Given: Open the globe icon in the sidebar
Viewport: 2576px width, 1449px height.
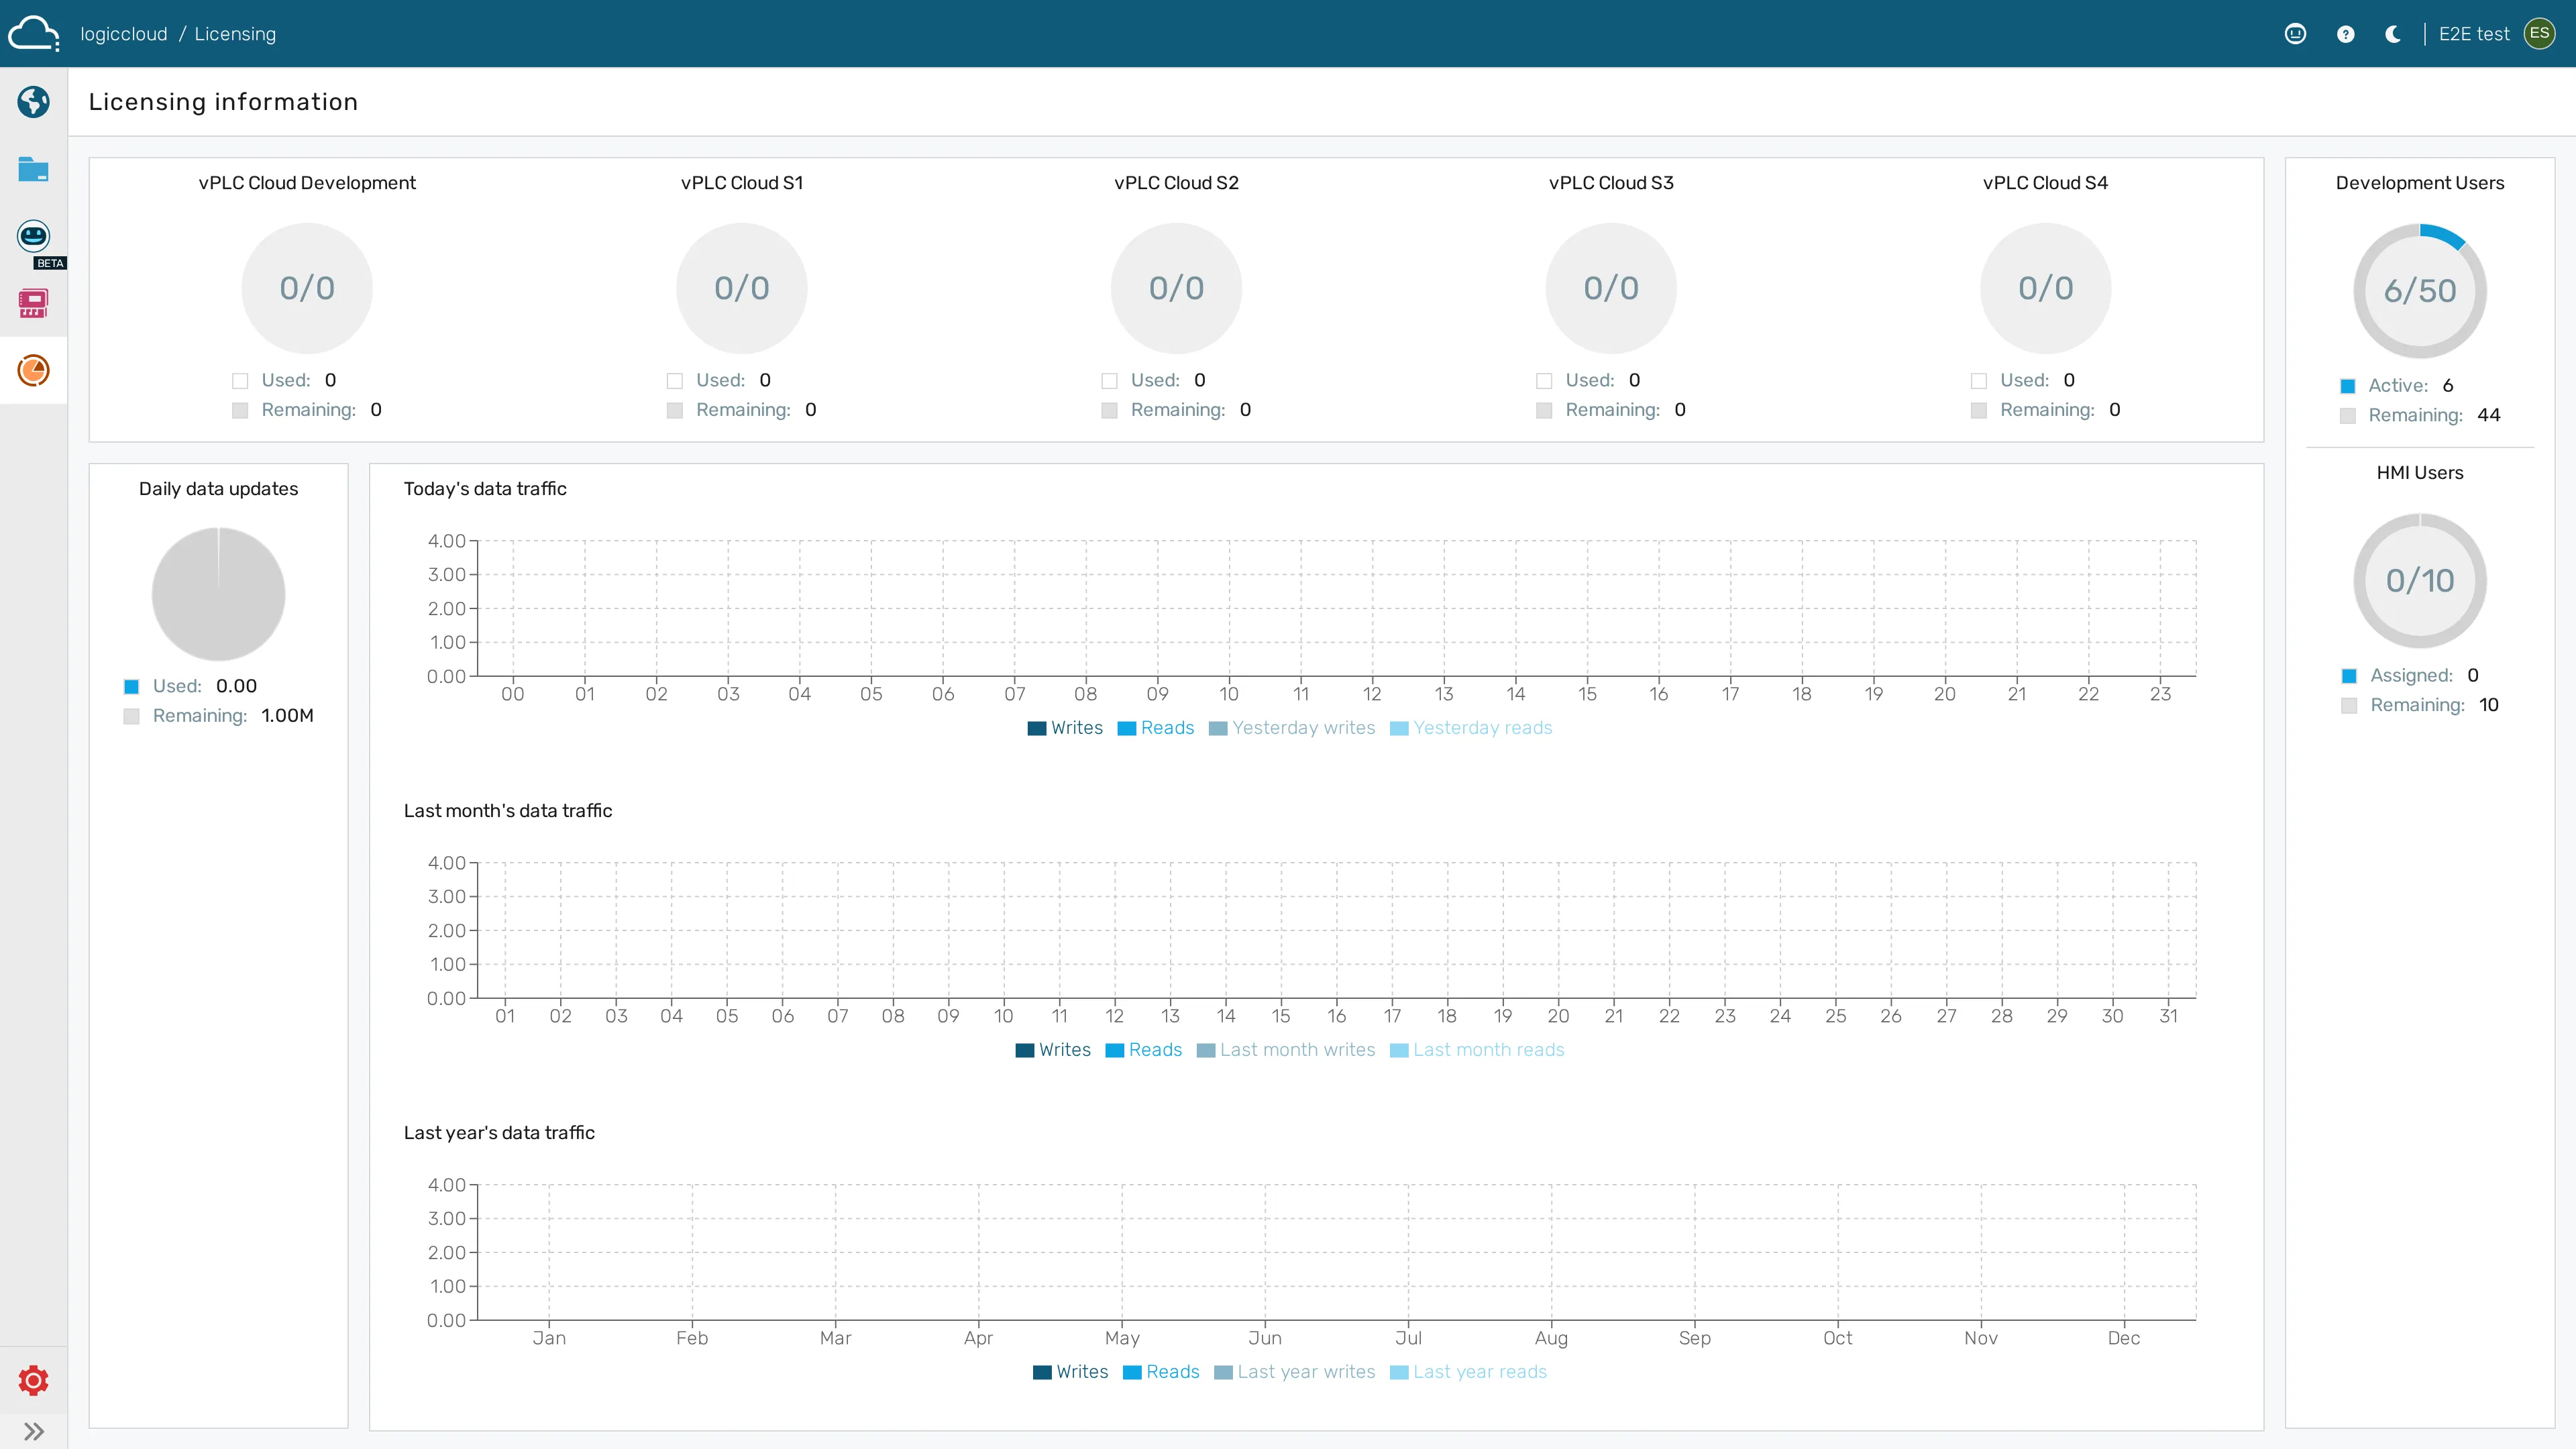Looking at the screenshot, I should 33,101.
